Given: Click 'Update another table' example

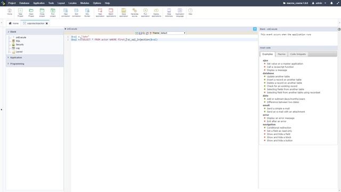Looking at the screenshot, I should point(278,77).
